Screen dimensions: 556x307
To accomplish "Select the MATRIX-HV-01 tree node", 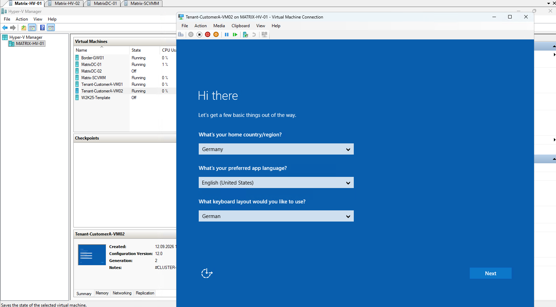I will tap(30, 44).
